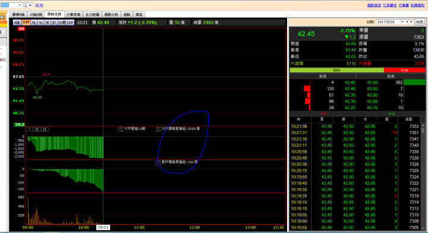Click the tick list scrollbar down arrow
This screenshot has height=233, width=428.
tap(423, 228)
